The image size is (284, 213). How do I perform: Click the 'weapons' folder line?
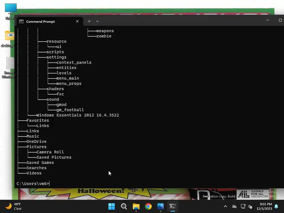click(x=105, y=31)
